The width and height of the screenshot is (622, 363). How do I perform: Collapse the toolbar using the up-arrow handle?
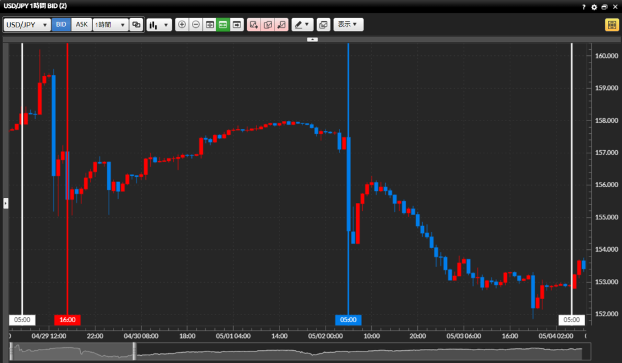click(x=312, y=39)
